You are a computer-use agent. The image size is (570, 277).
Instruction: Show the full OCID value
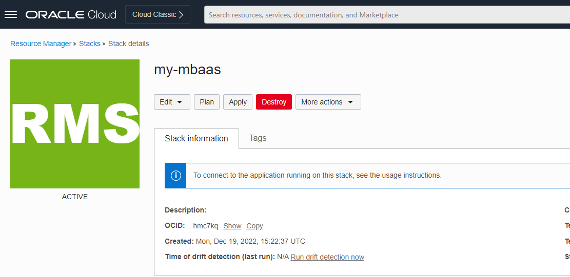(232, 226)
